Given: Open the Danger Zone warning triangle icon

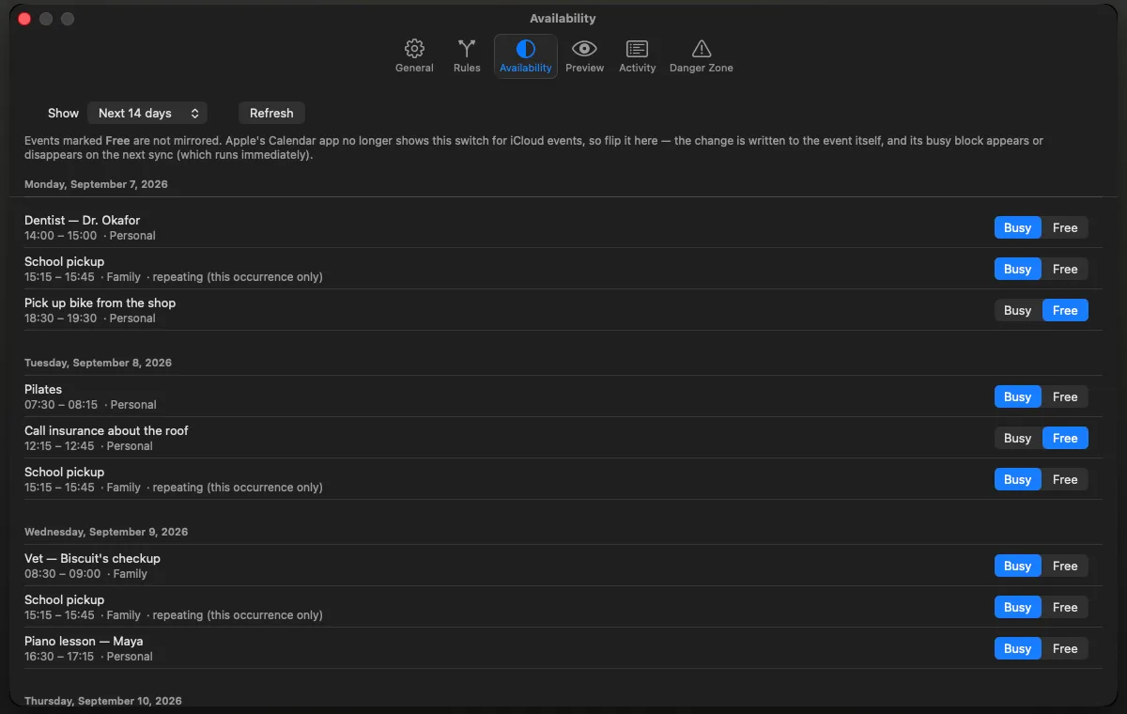Looking at the screenshot, I should tap(702, 49).
